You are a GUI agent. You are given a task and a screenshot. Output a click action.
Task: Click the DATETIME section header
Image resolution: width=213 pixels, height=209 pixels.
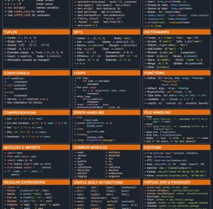point(176,147)
